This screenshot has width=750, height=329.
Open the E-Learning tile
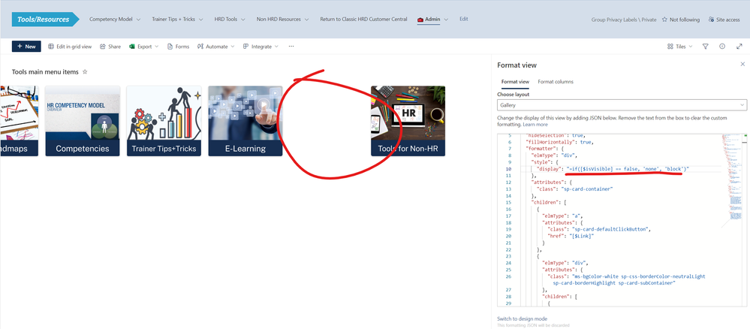(x=245, y=121)
